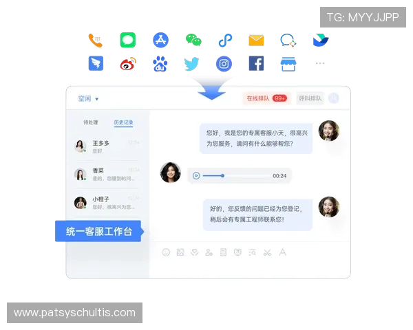Select the WeChat channel icon
413x330 pixels.
coord(192,41)
